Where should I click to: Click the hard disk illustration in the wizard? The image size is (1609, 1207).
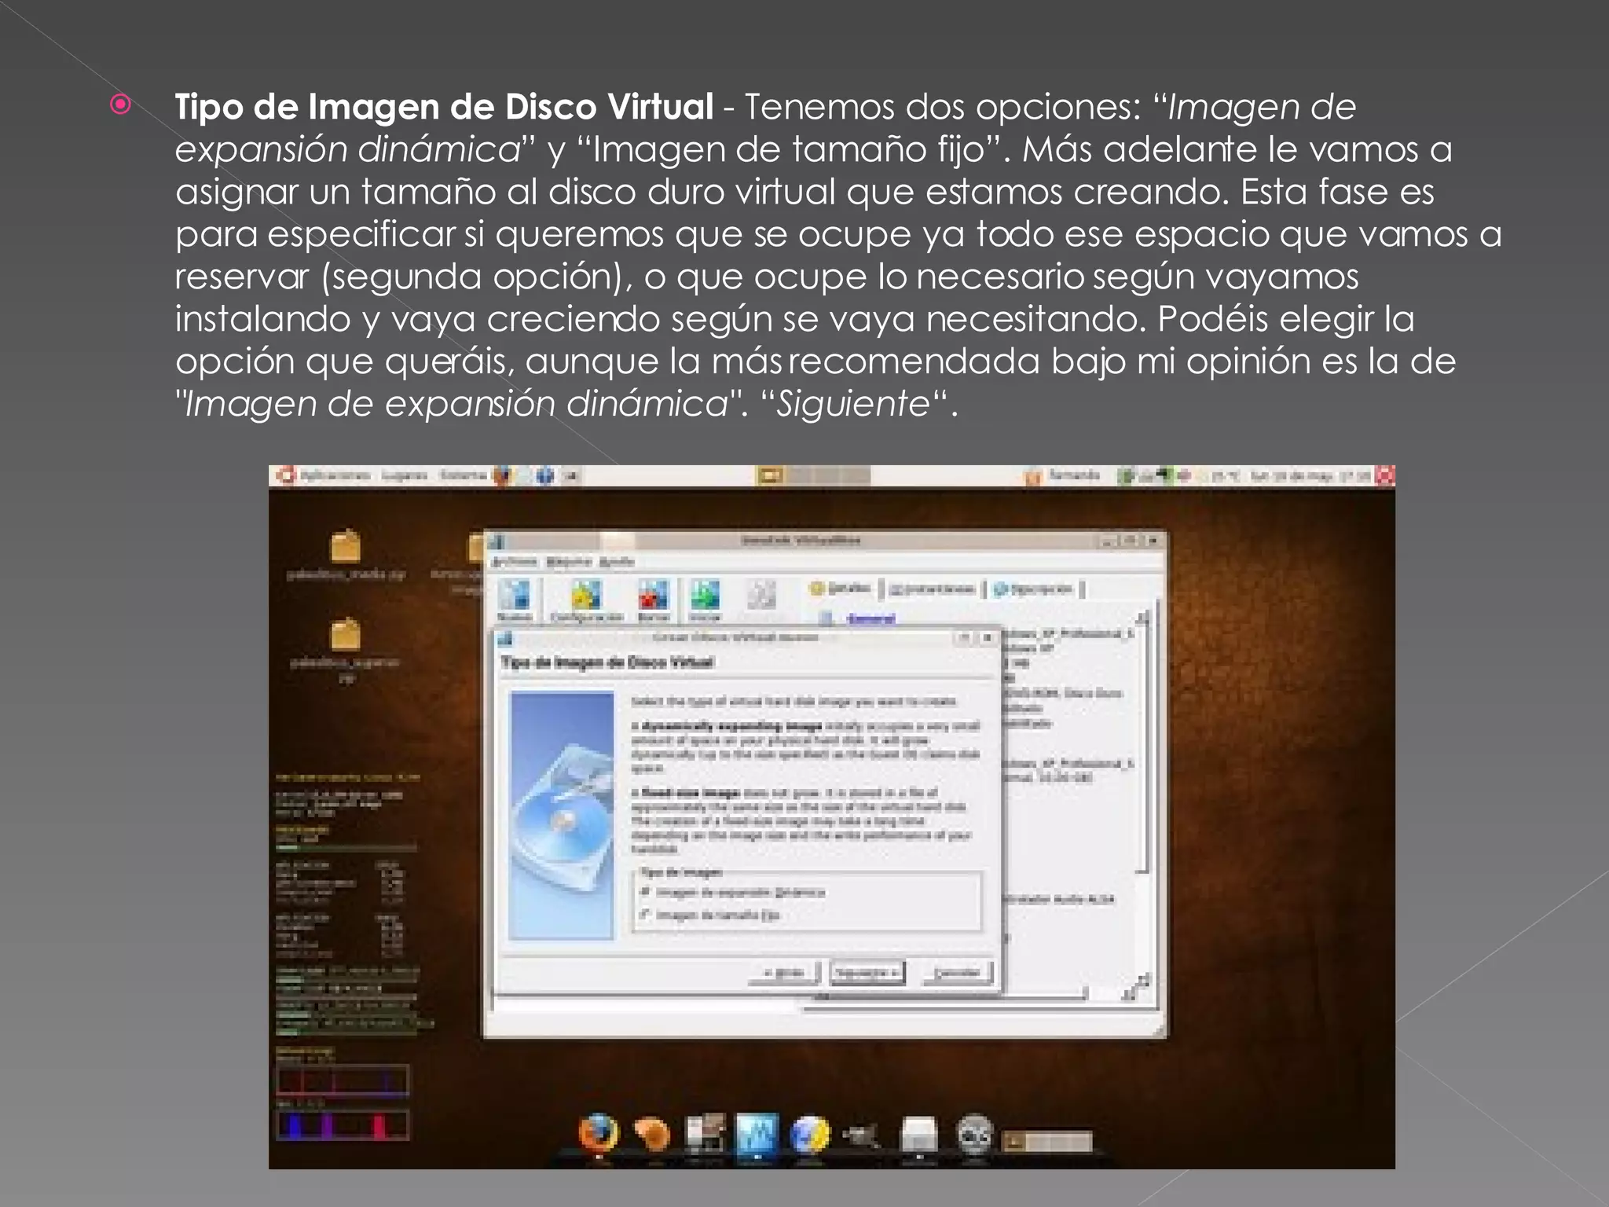[x=561, y=815]
